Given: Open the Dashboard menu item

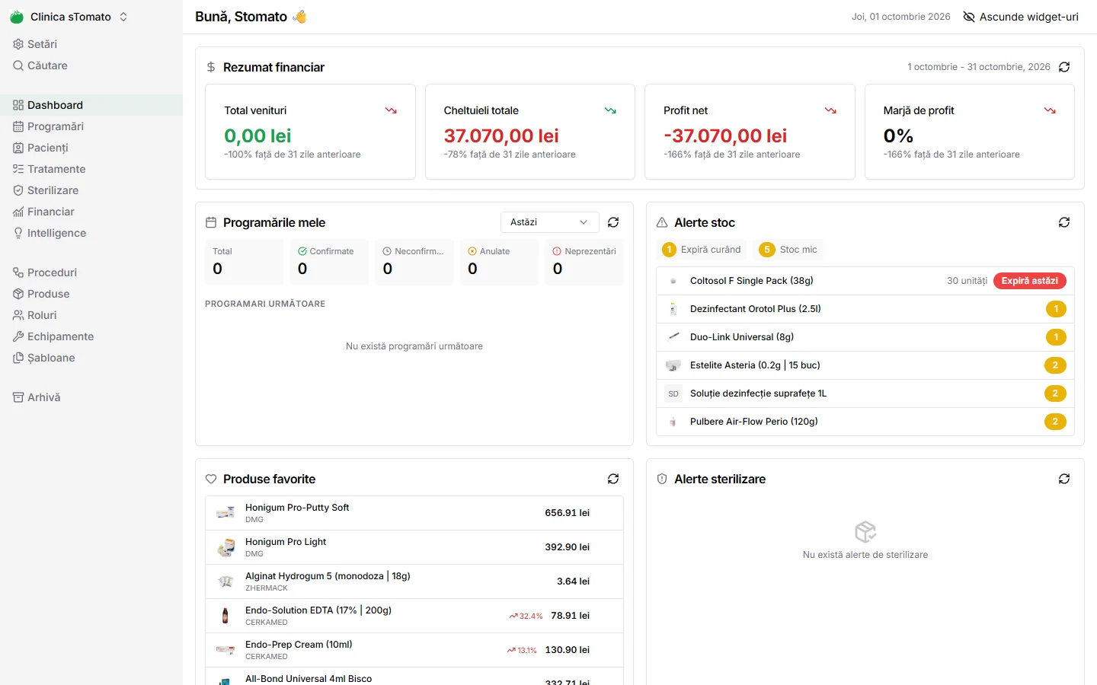Looking at the screenshot, I should [91, 105].
